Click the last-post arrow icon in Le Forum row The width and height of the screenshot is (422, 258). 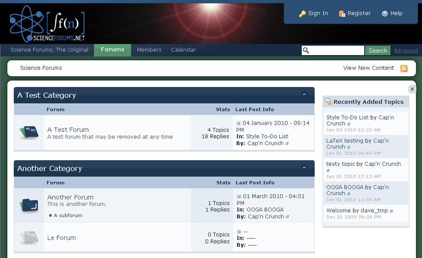click(x=239, y=232)
